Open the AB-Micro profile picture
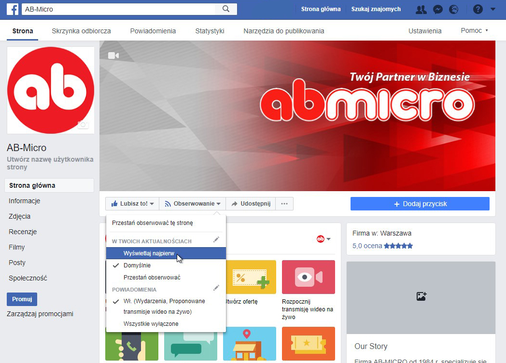Viewport: 506px width, 363px height. coord(51,90)
